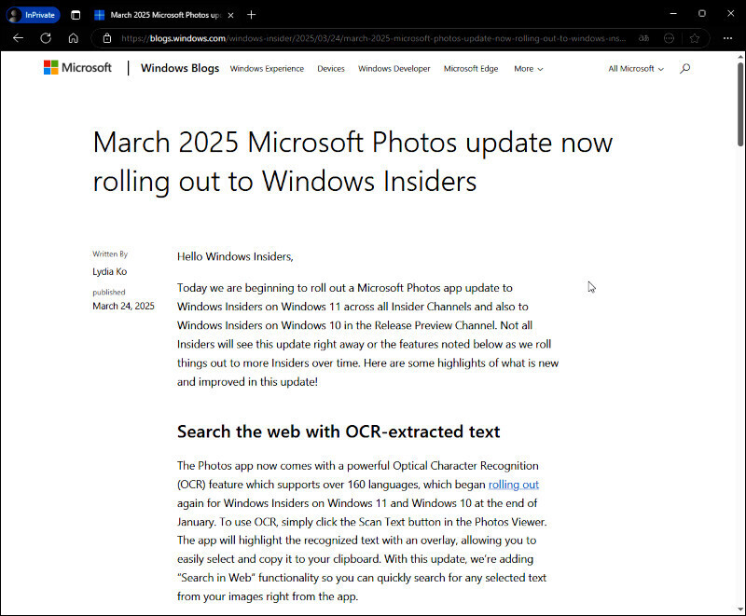Go back to the previous page

click(18, 38)
